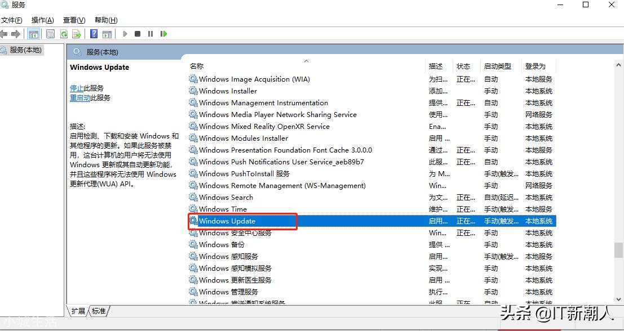The width and height of the screenshot is (624, 331).
Task: Select the Windows 安全中心服务 service name
Action: 235,233
